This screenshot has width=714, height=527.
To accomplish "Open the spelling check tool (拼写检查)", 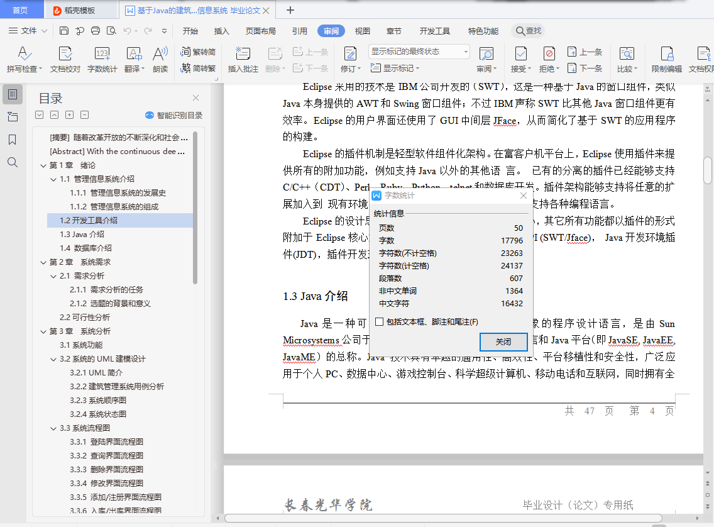I will click(24, 59).
